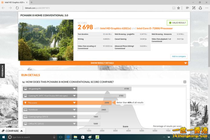The width and height of the screenshot is (210, 140).
Task: Click the Better than 46% of all results label
Action: tap(130, 103)
